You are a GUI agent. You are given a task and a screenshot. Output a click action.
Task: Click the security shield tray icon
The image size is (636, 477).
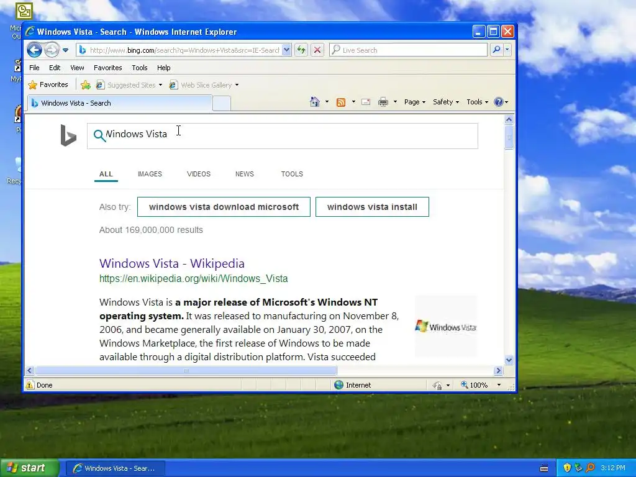click(x=567, y=468)
